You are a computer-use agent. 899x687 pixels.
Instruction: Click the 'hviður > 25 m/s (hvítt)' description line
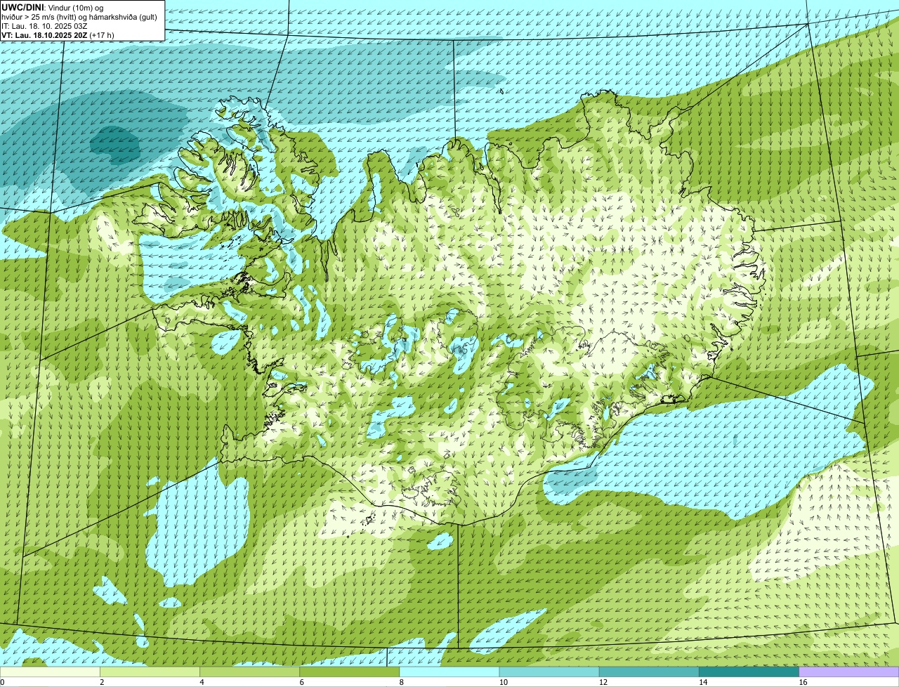79,16
